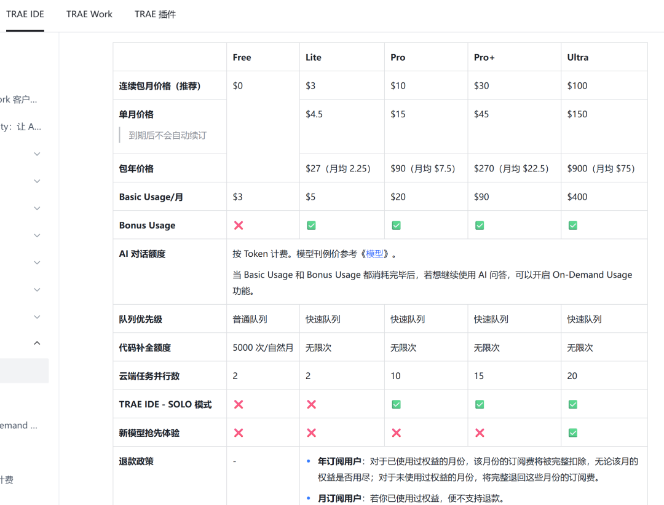The width and height of the screenshot is (664, 505).
Task: Click the $15 Pro single-month price
Action: [x=398, y=114]
